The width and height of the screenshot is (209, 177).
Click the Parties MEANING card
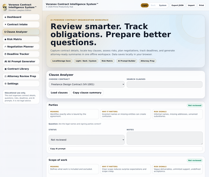(74, 114)
